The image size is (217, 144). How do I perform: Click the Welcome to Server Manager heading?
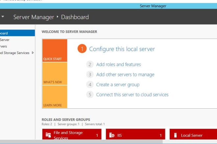(69, 31)
